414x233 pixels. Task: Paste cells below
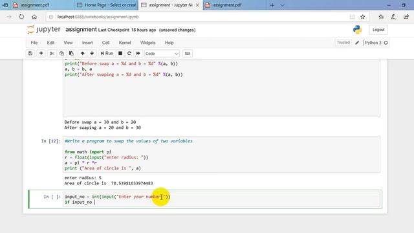click(x=71, y=53)
